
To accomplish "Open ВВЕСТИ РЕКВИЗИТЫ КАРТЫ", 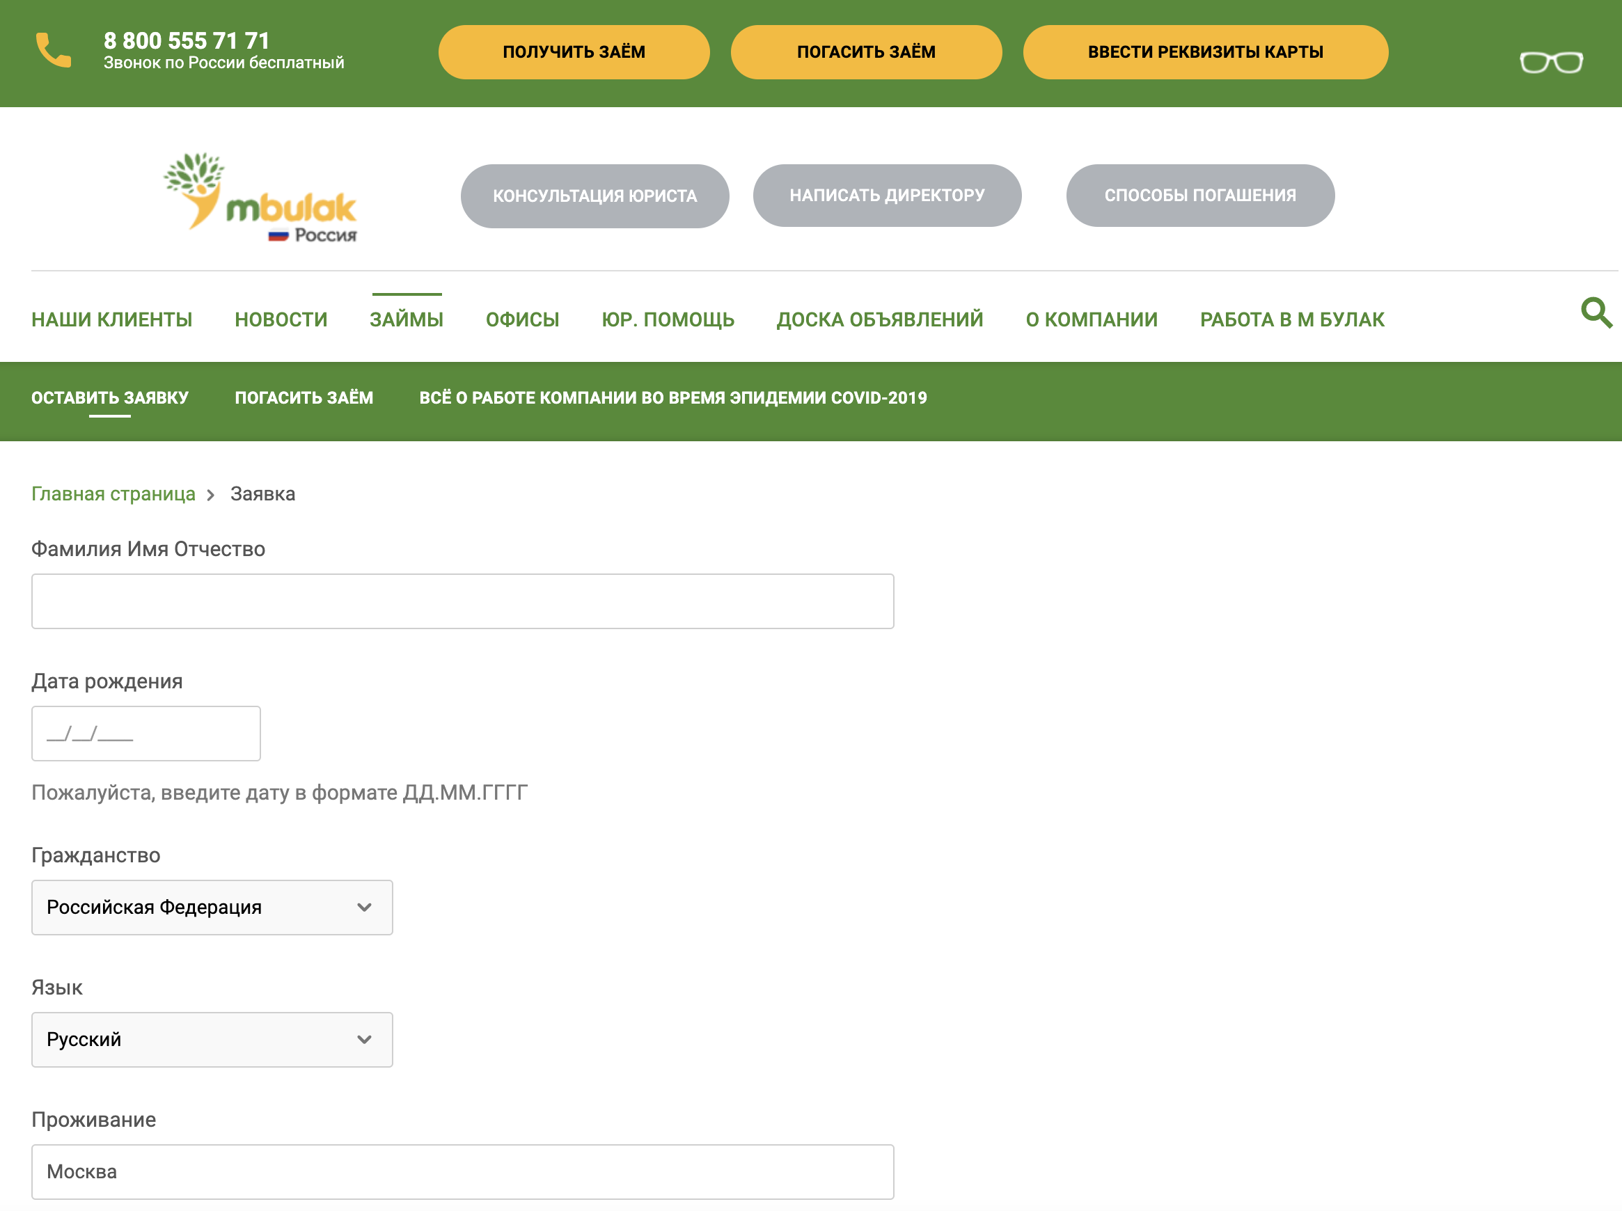I will 1205,52.
